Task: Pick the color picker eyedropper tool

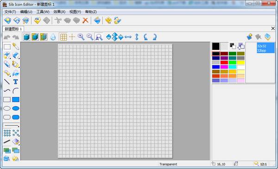Action: click(x=16, y=47)
